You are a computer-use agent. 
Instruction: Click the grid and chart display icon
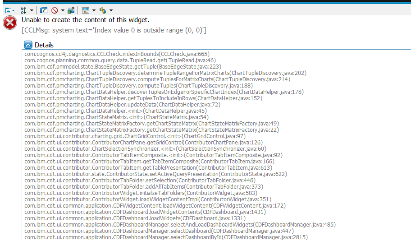(86, 10)
